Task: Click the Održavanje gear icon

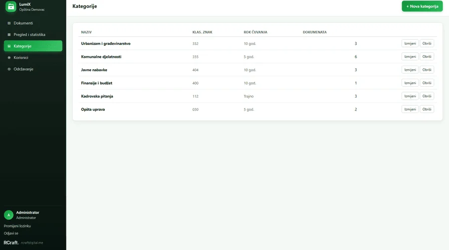Action: click(9, 69)
